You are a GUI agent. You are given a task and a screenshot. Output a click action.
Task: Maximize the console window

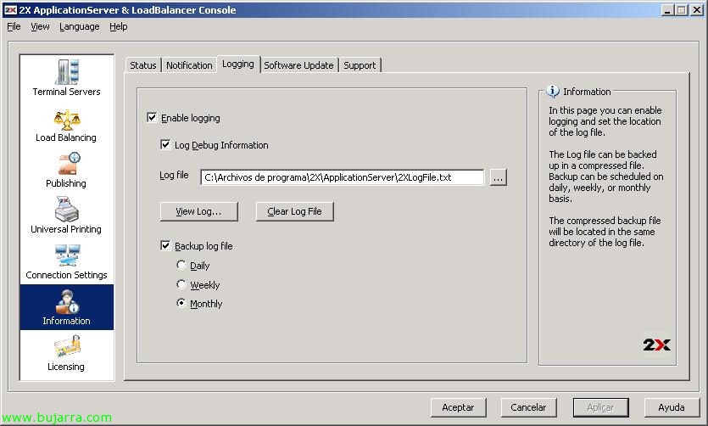point(681,10)
